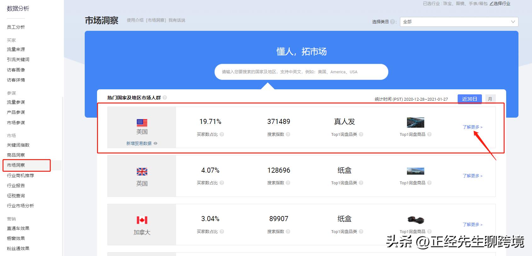The height and width of the screenshot is (256, 532).
Task: Click the help icon for 美国 搜索指数
Action: 288,134
